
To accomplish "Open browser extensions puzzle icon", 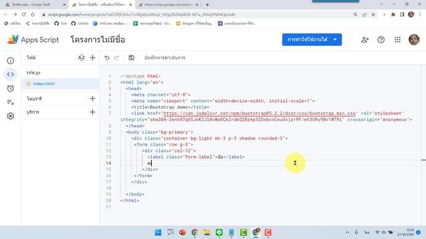I will click(x=393, y=15).
